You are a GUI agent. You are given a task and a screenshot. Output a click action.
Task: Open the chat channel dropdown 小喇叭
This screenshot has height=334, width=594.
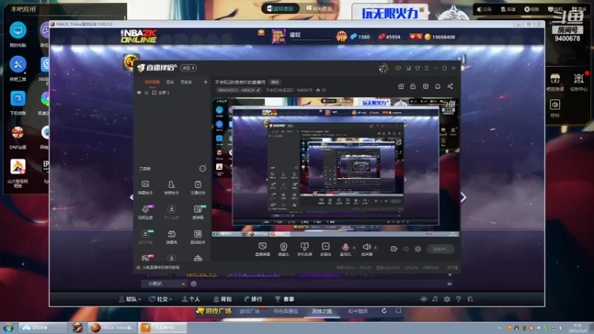click(164, 284)
